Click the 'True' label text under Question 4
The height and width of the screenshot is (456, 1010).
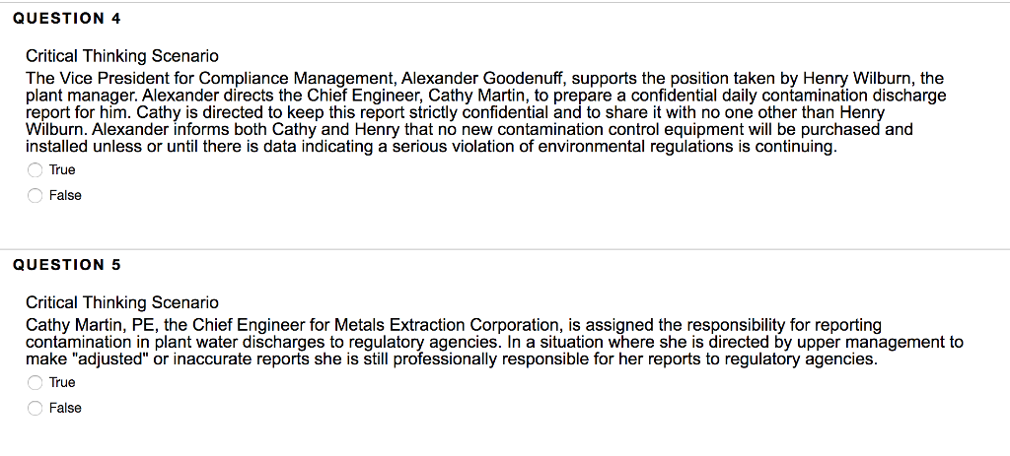point(62,169)
